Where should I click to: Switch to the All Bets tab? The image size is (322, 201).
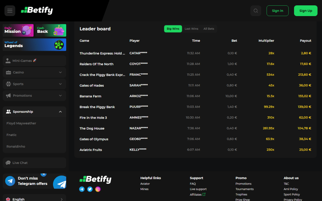coord(209,29)
